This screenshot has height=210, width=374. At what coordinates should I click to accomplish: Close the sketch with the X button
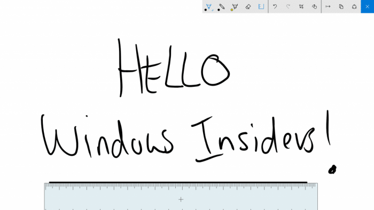(x=368, y=6)
